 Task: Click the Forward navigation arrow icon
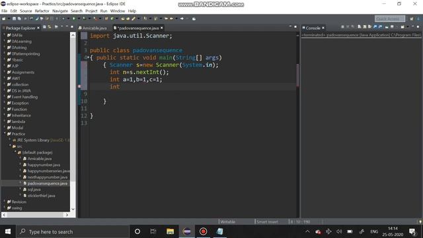tap(182, 19)
